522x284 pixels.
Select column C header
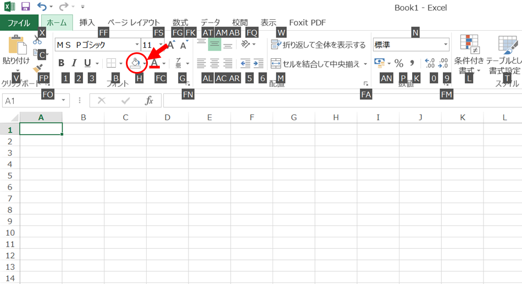tap(125, 117)
